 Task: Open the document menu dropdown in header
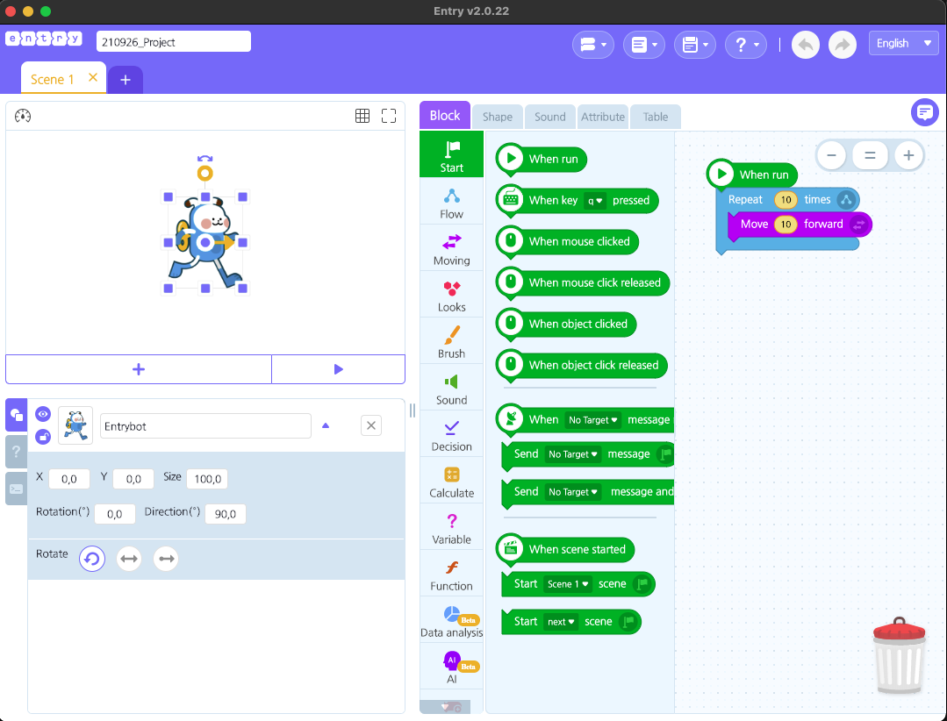(x=644, y=45)
